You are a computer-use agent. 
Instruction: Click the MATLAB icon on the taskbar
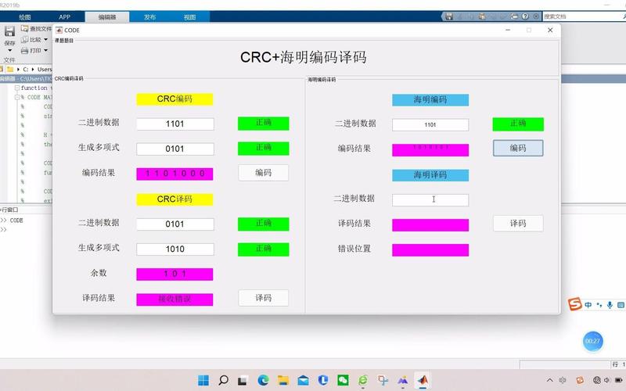pyautogui.click(x=423, y=380)
